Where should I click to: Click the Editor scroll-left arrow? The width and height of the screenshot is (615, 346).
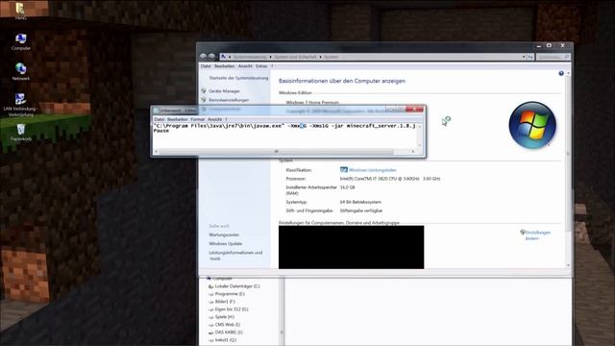[156, 152]
